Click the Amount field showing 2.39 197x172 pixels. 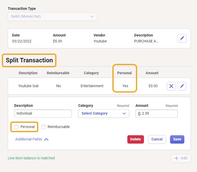pos(157,114)
